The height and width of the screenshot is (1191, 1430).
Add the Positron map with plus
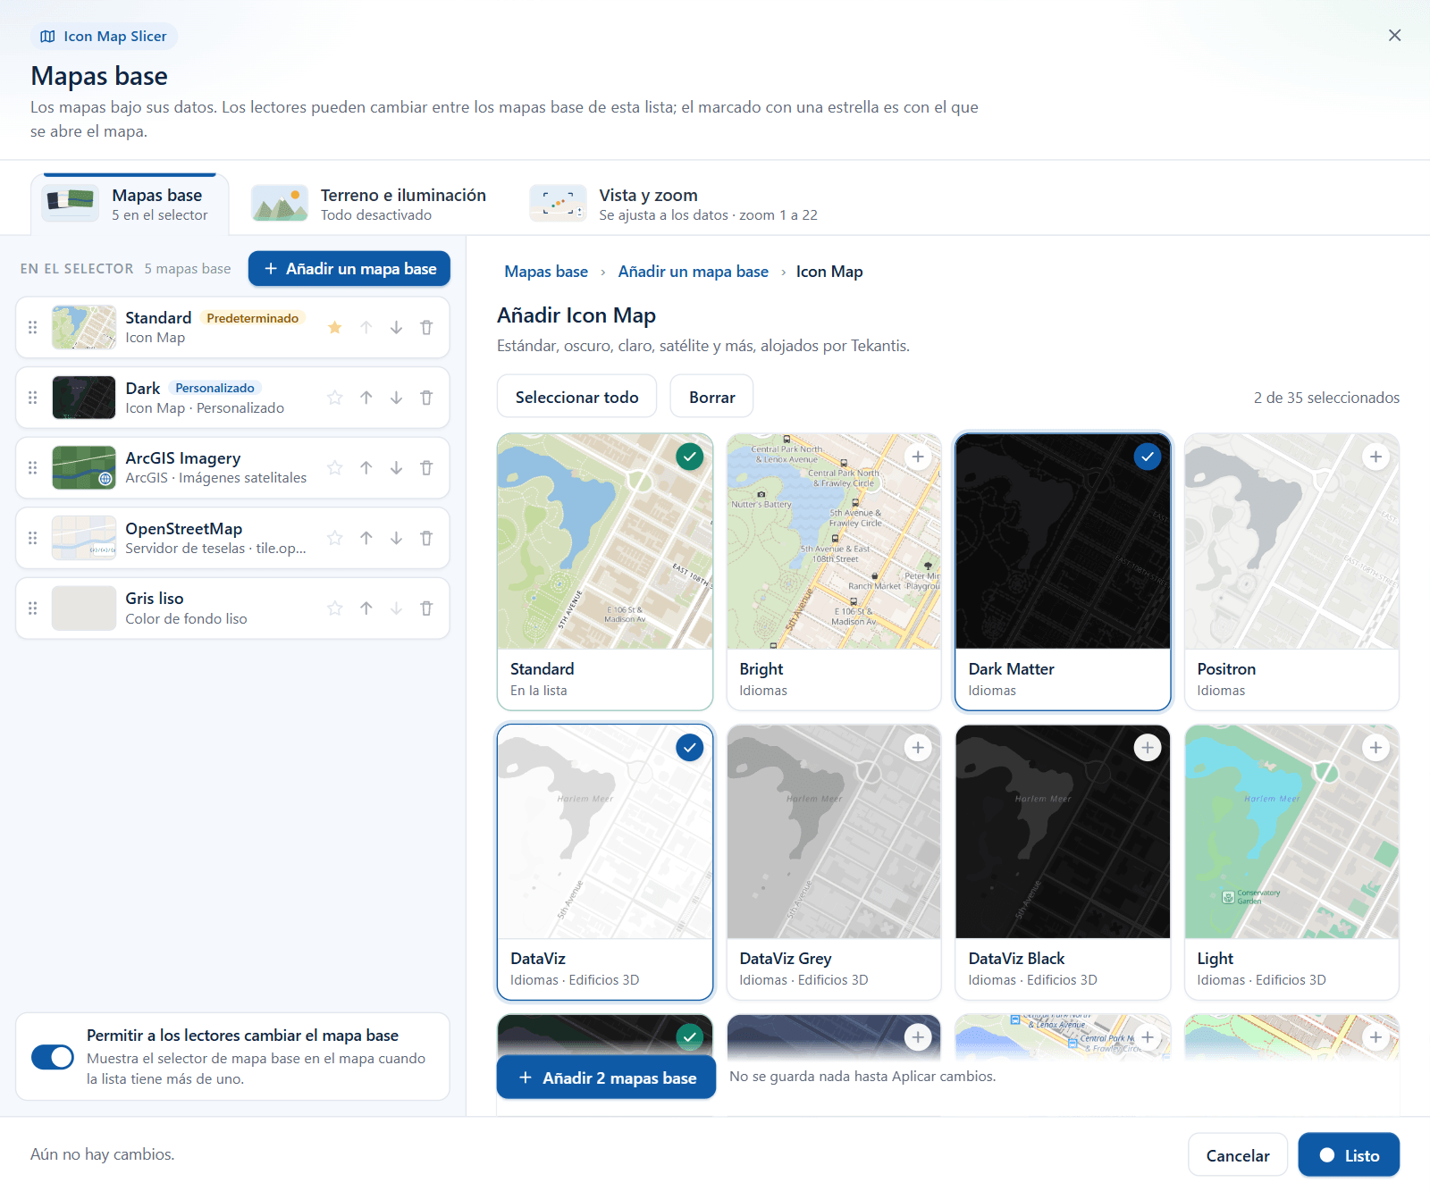[1375, 457]
